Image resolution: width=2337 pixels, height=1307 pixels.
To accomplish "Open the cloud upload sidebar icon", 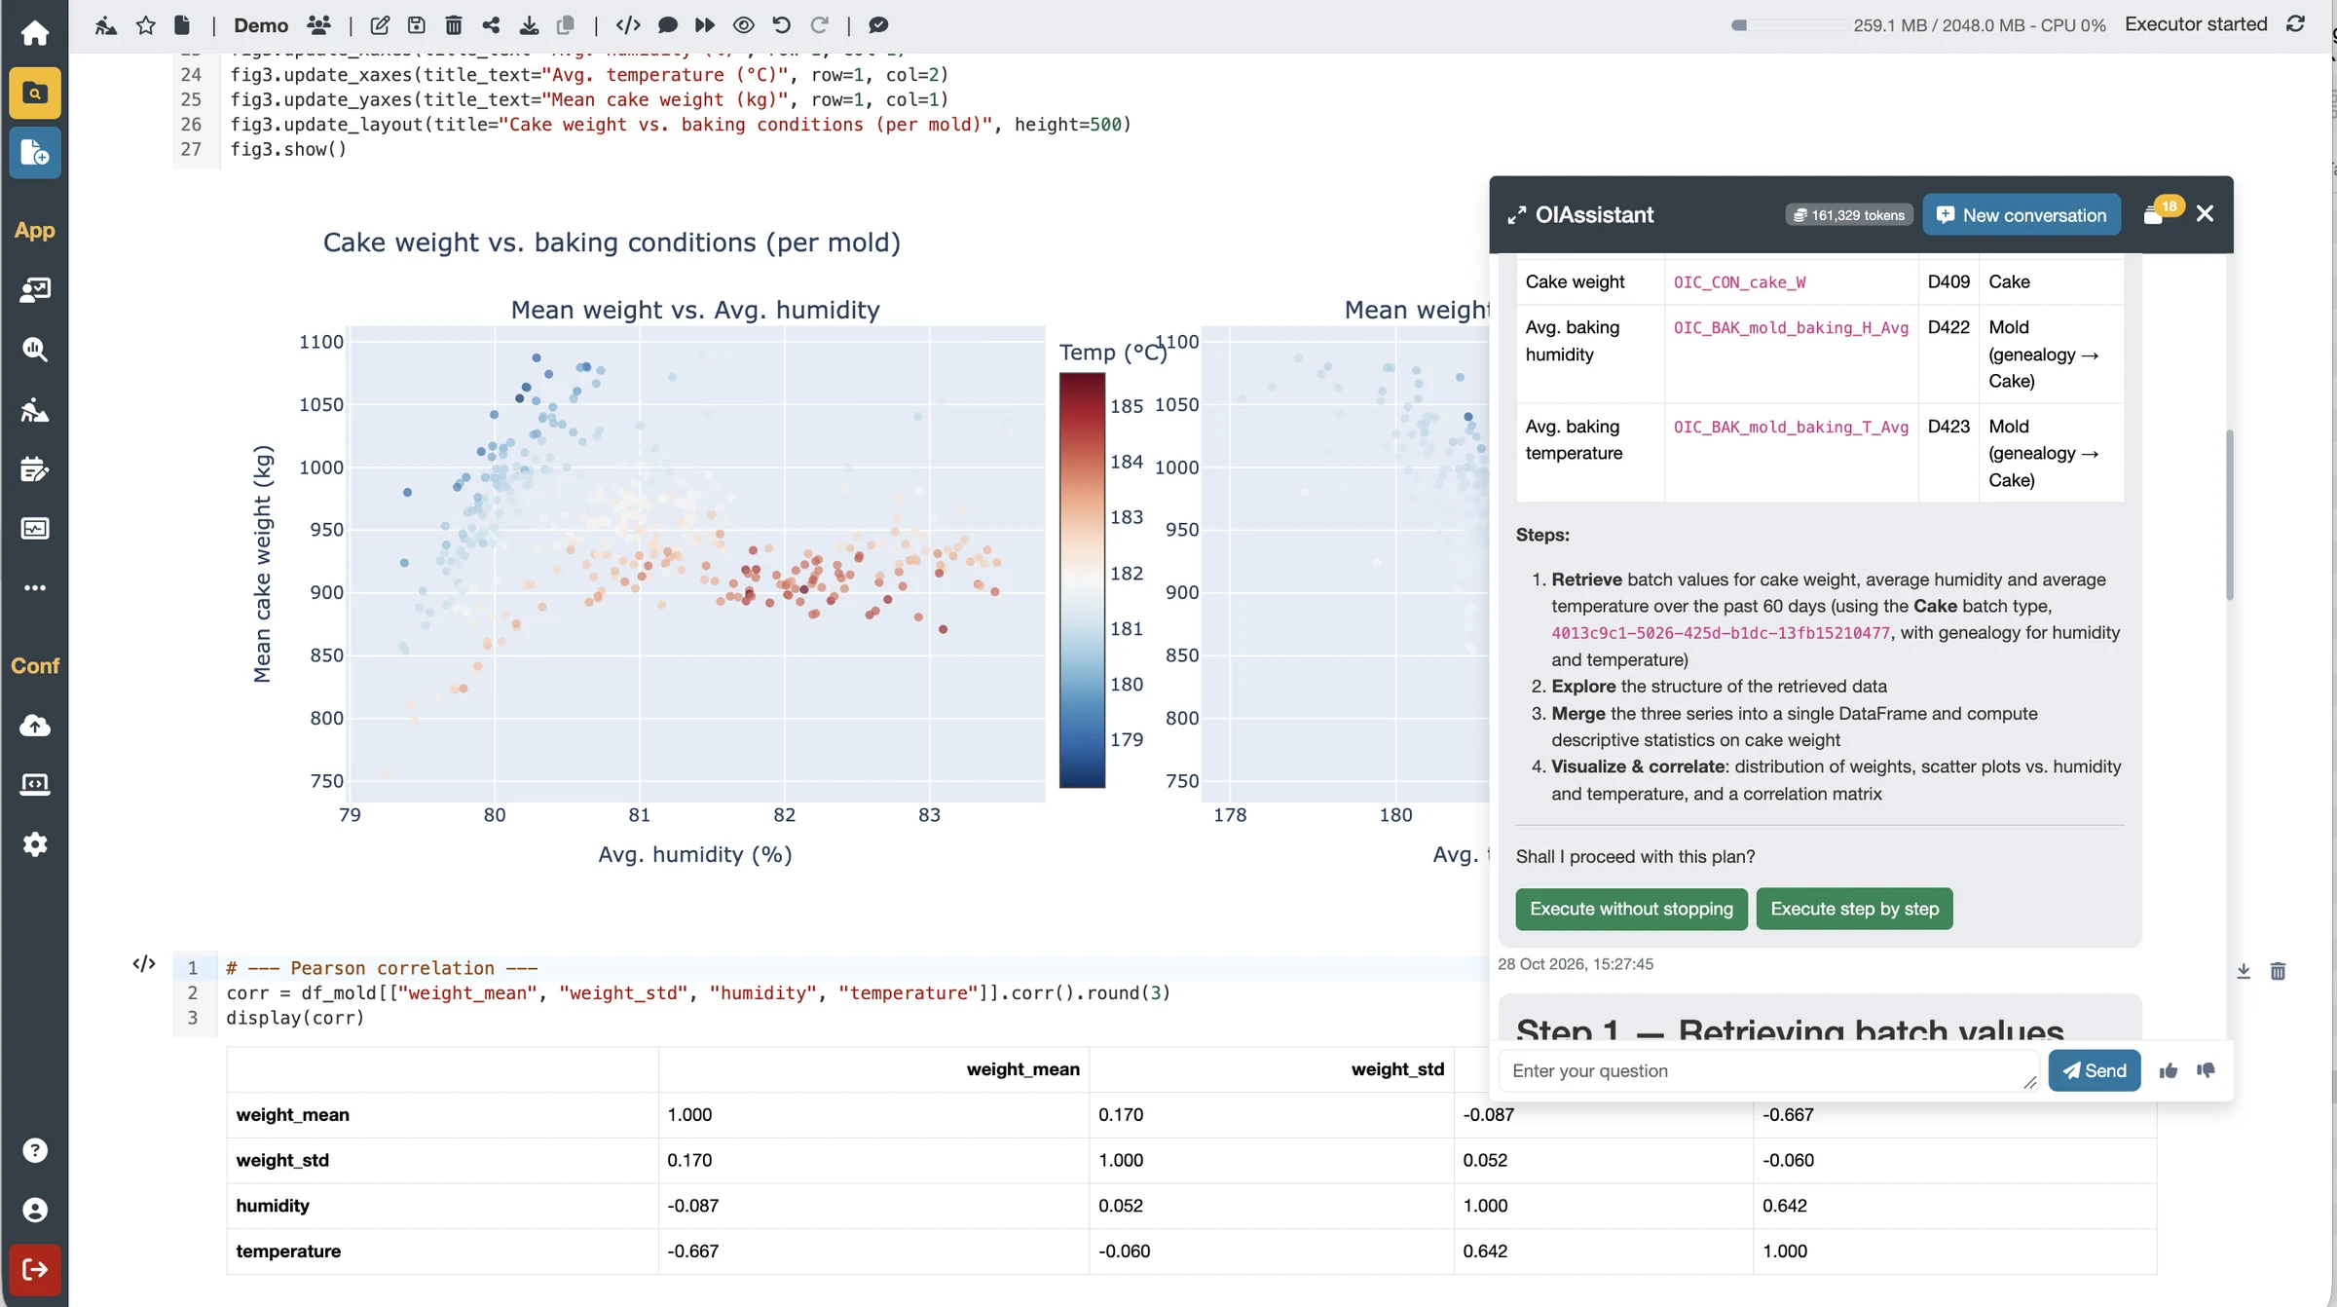I will [35, 726].
